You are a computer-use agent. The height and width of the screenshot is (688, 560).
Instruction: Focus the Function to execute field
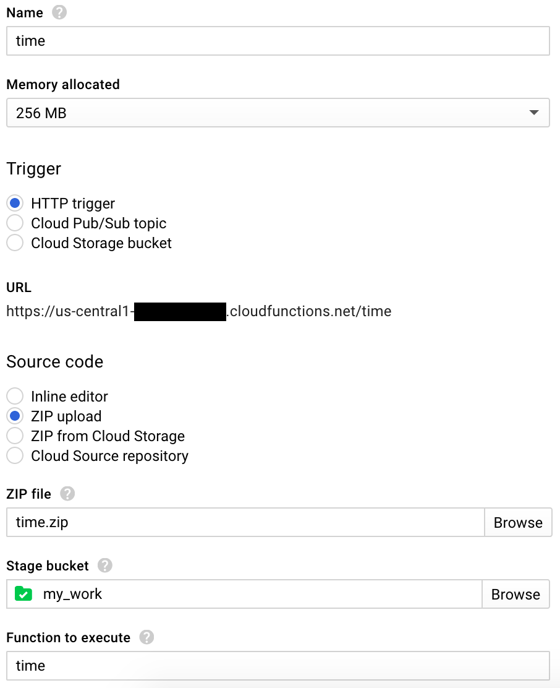tap(278, 666)
